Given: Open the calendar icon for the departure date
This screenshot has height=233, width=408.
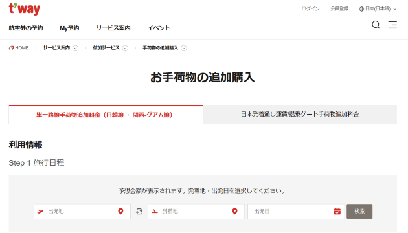Looking at the screenshot, I should pos(337,212).
